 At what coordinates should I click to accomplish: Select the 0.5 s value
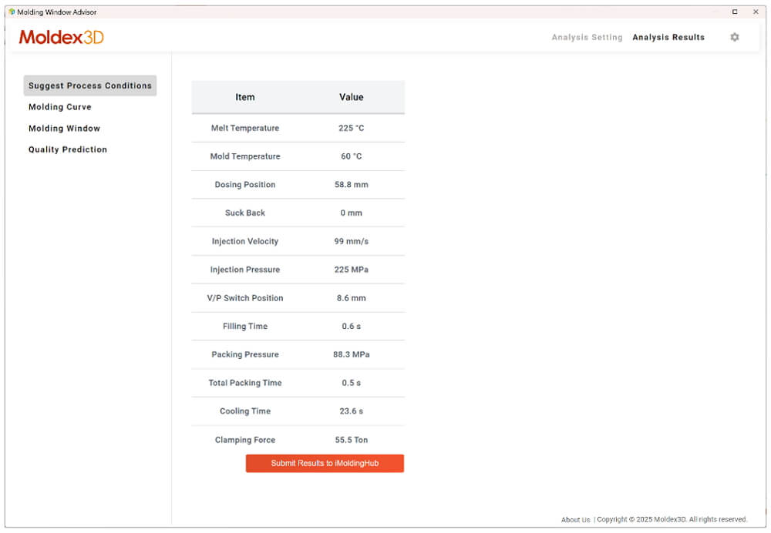(351, 383)
